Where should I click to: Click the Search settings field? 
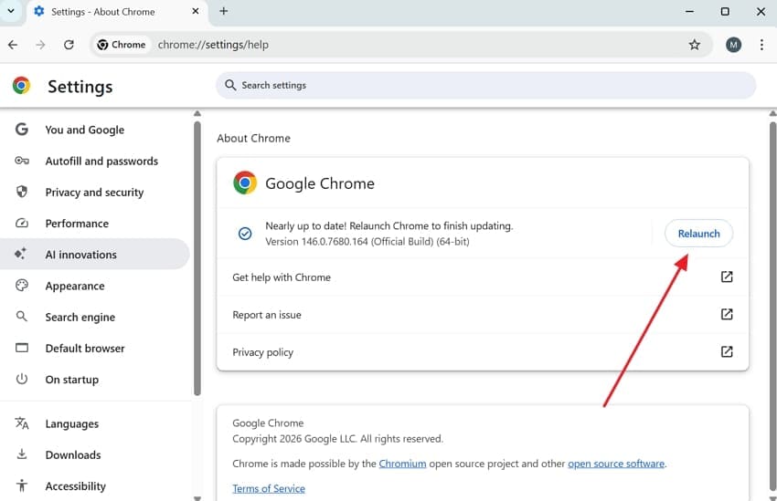[x=485, y=85]
